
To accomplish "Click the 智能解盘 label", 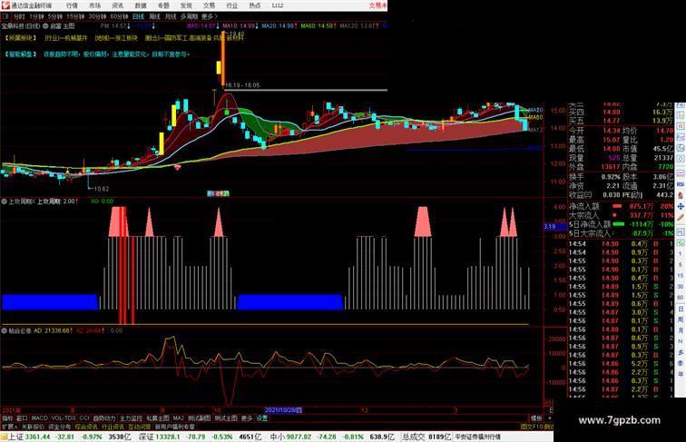I will (21, 54).
